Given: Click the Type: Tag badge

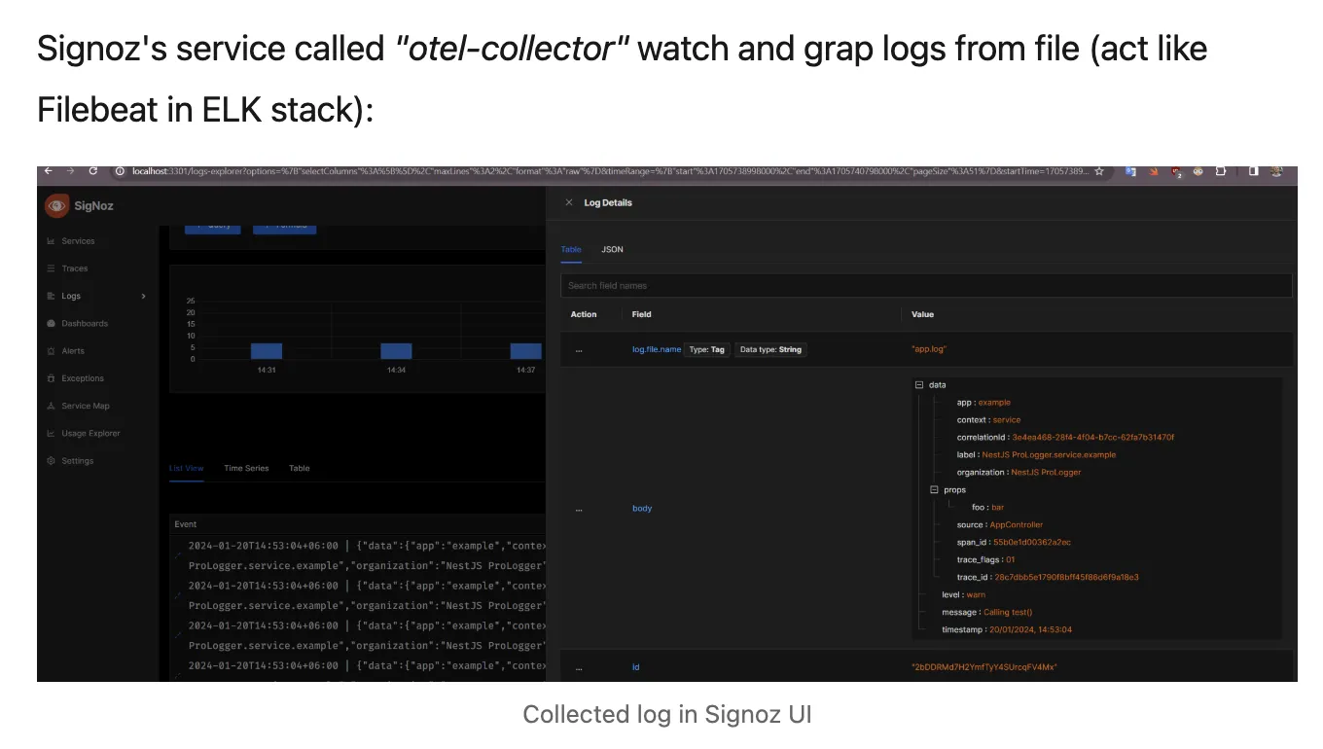Looking at the screenshot, I should pyautogui.click(x=707, y=349).
